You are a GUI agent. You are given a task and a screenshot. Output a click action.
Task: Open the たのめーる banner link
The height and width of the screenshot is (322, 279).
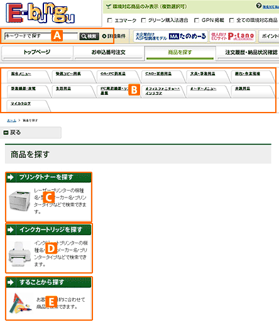point(170,36)
